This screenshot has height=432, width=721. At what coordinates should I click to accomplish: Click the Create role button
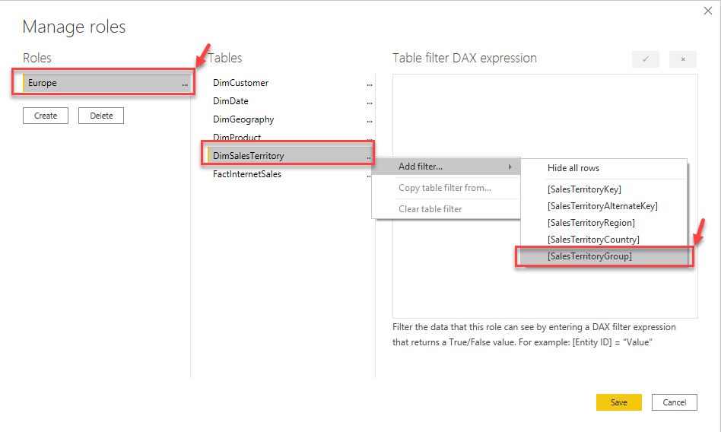[x=46, y=116]
